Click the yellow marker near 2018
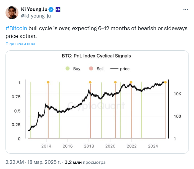This screenshot has height=169, width=194. [90, 82]
